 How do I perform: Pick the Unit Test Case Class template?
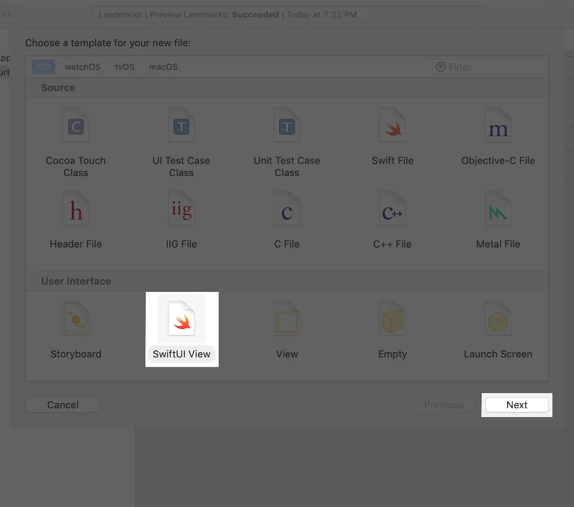pos(286,143)
